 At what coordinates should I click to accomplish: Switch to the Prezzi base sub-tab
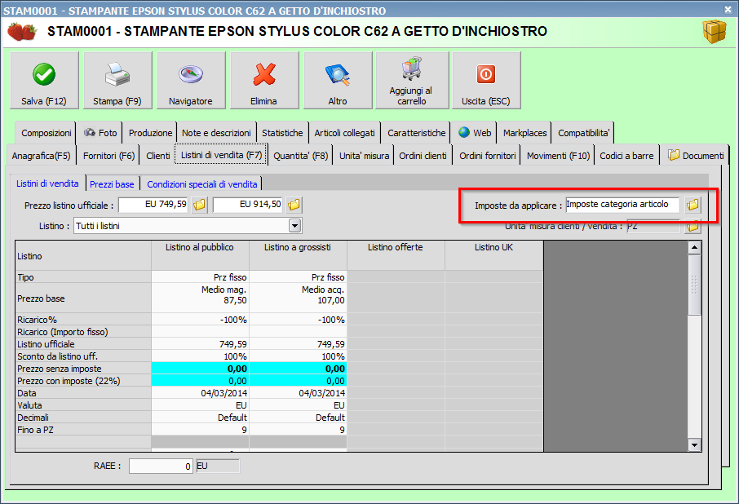pyautogui.click(x=112, y=184)
